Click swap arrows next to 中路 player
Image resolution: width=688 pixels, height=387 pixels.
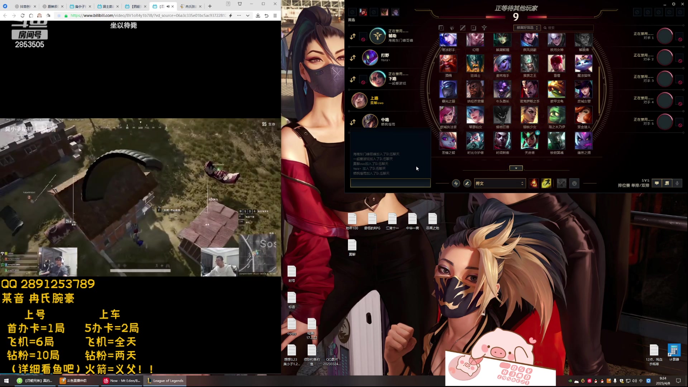pos(353,122)
